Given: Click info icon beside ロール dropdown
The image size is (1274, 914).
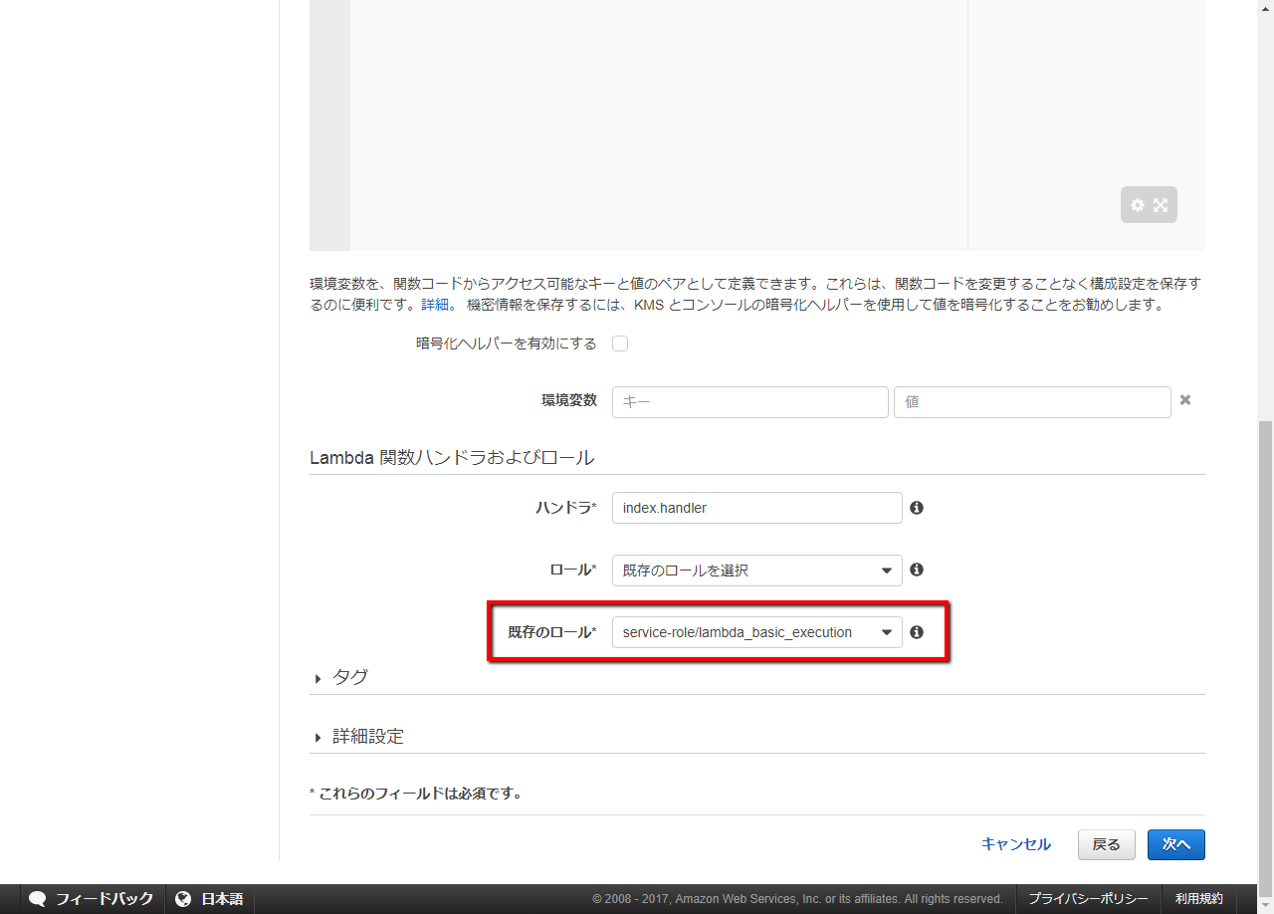Looking at the screenshot, I should (917, 570).
